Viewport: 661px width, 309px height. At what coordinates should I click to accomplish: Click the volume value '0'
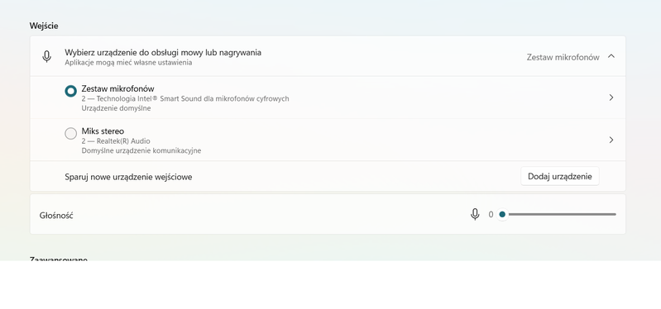click(x=491, y=215)
